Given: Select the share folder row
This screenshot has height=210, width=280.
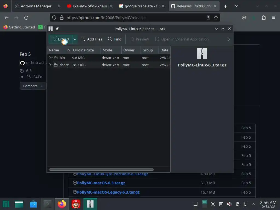Looking at the screenshot, I should click(109, 65).
